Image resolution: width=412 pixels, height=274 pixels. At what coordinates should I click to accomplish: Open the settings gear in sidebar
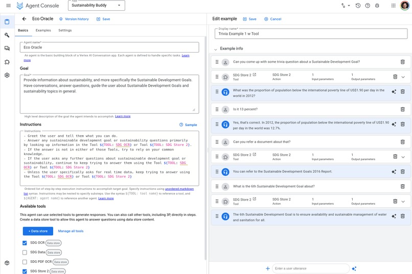7,75
